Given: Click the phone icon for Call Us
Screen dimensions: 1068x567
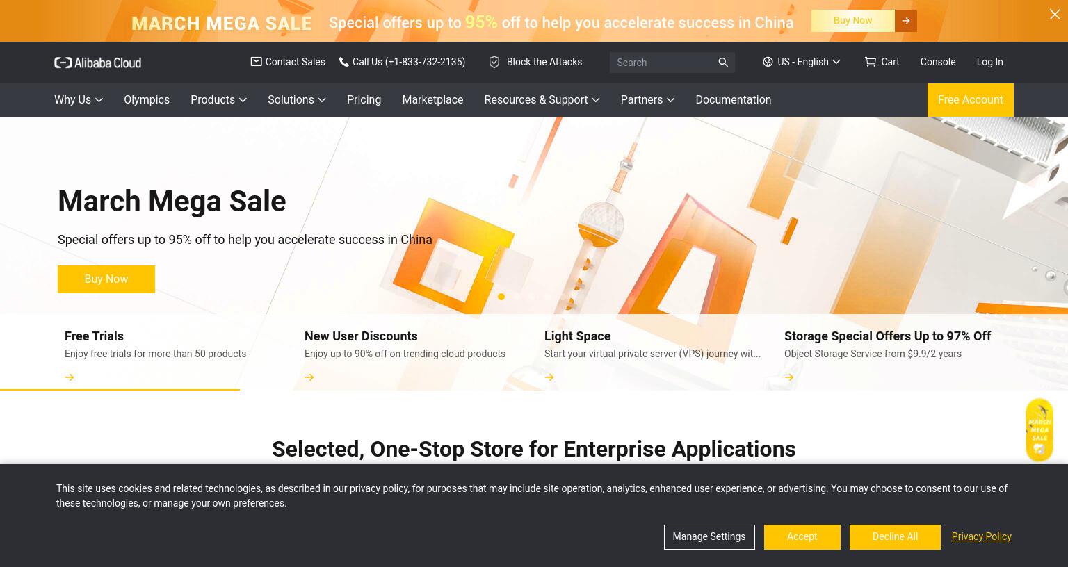Looking at the screenshot, I should point(343,62).
